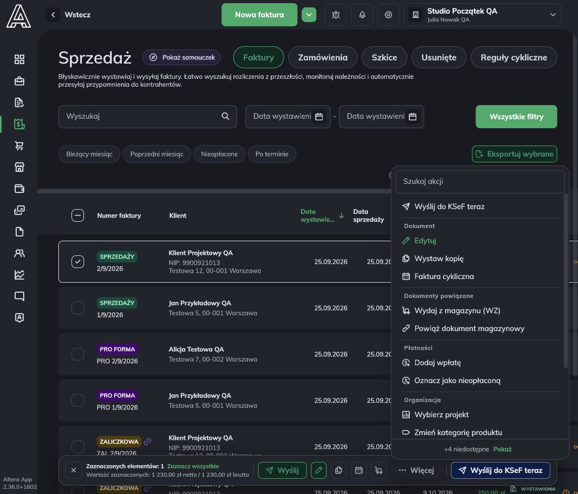This screenshot has width=578, height=494.
Task: Select Oznacz jako nieopłaconą
Action: [x=480, y=380]
